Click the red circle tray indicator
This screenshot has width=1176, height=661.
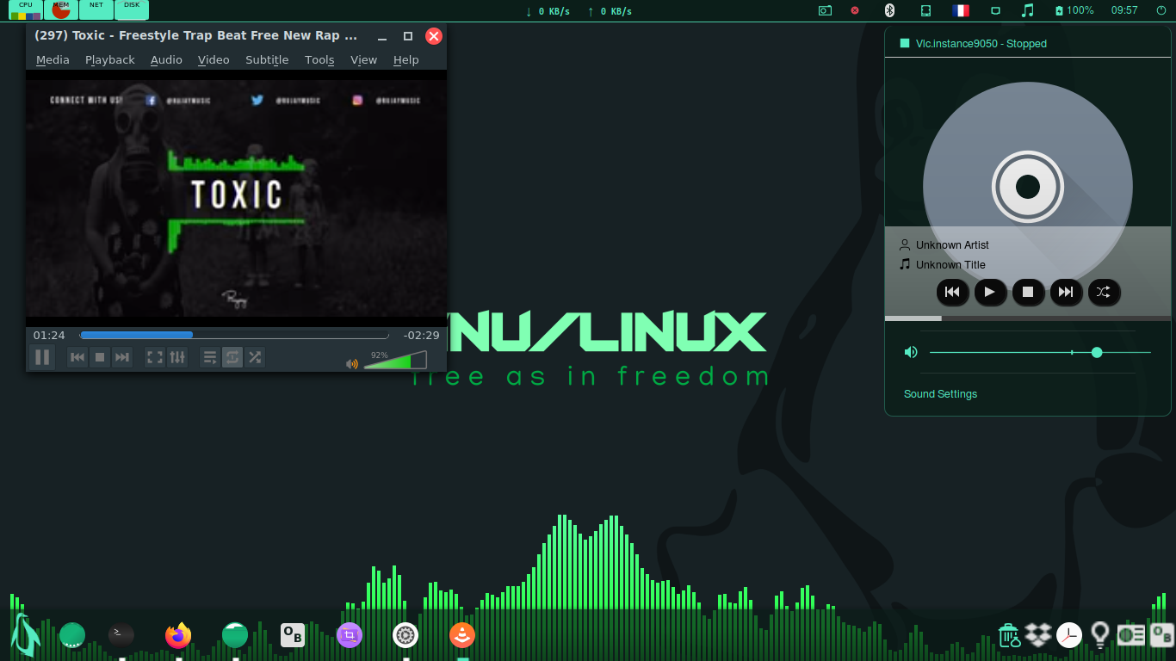855,10
